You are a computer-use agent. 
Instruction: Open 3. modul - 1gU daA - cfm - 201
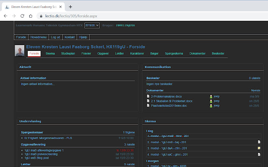tap(167, 148)
